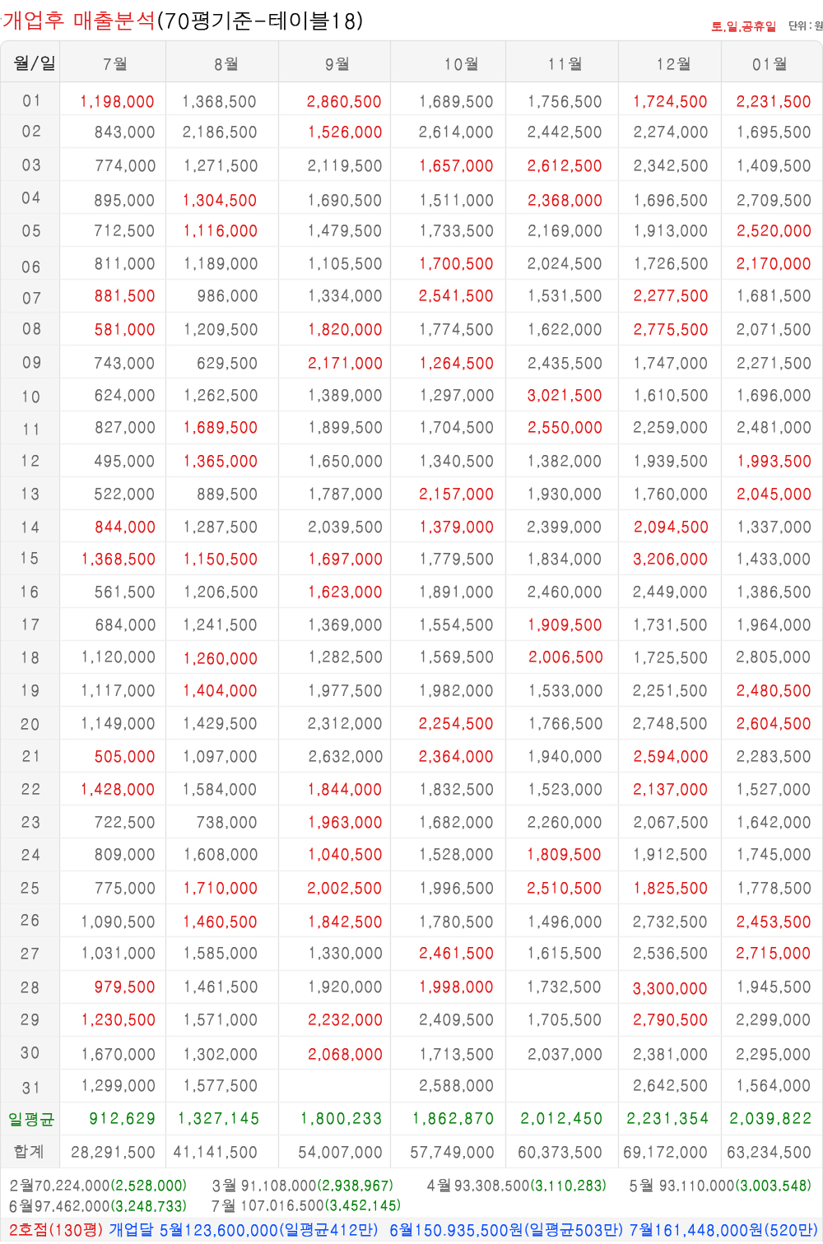Click the red value 581,000

(124, 330)
